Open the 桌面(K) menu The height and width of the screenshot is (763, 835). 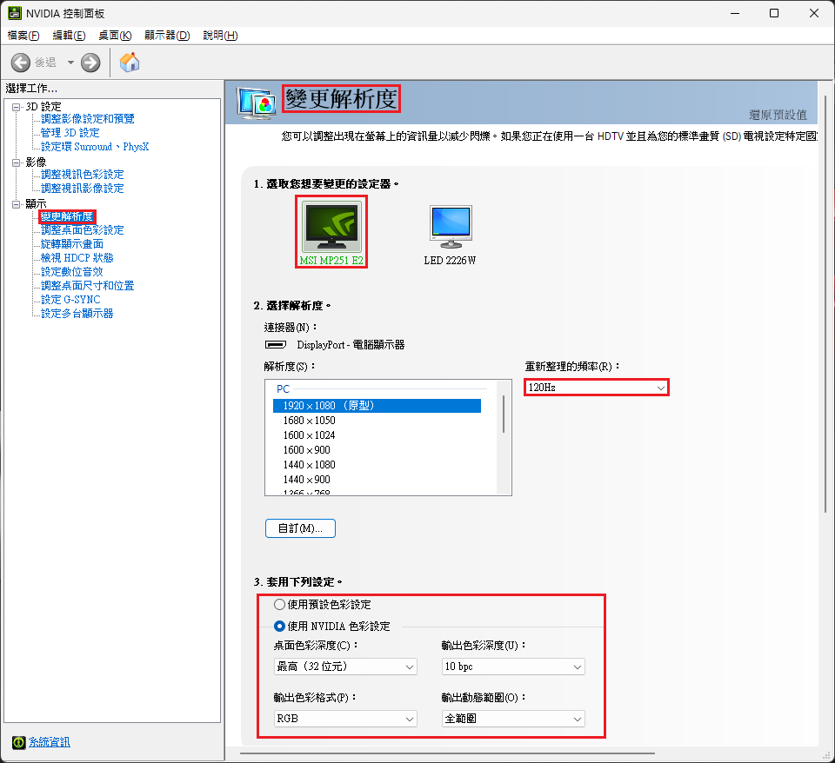[115, 36]
